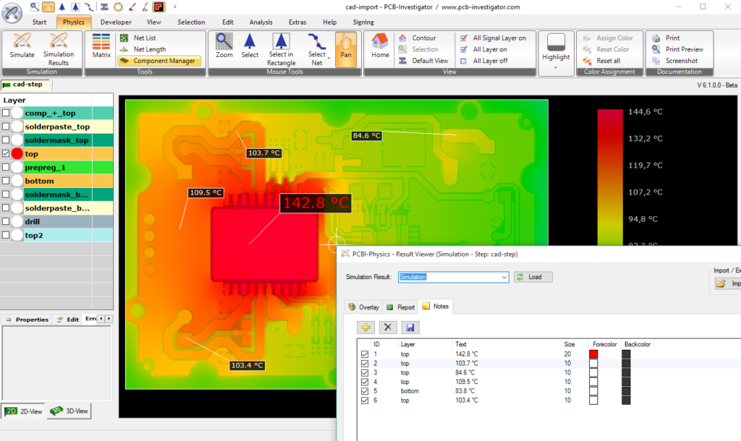Screen dimensions: 741x441
Task: Click white forecolor swatch of note 2
Action: 593,364
